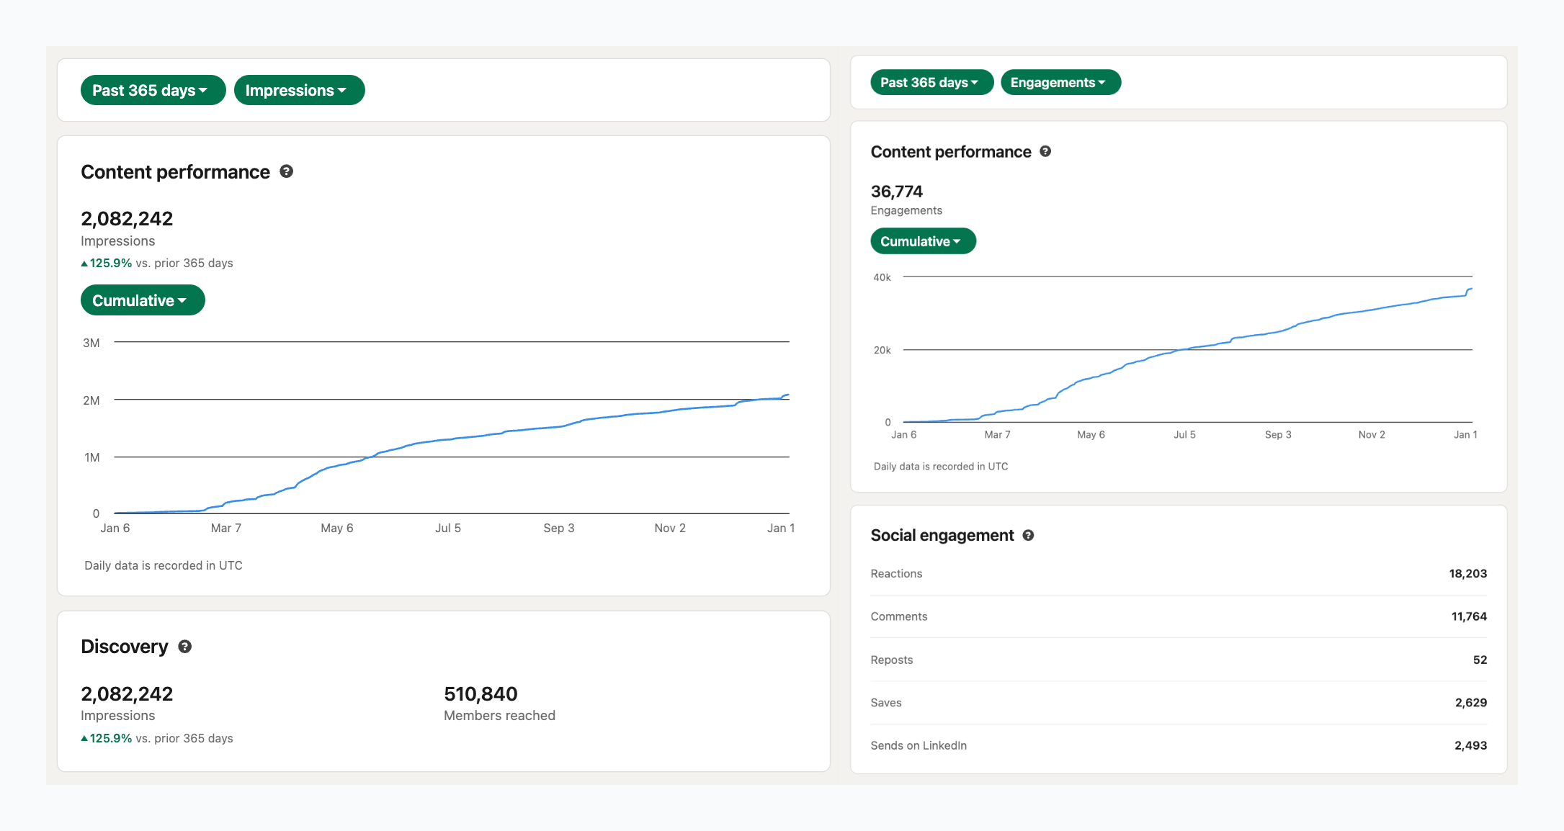The image size is (1564, 831).
Task: Click help icon next to Discovery heading
Action: (x=185, y=647)
